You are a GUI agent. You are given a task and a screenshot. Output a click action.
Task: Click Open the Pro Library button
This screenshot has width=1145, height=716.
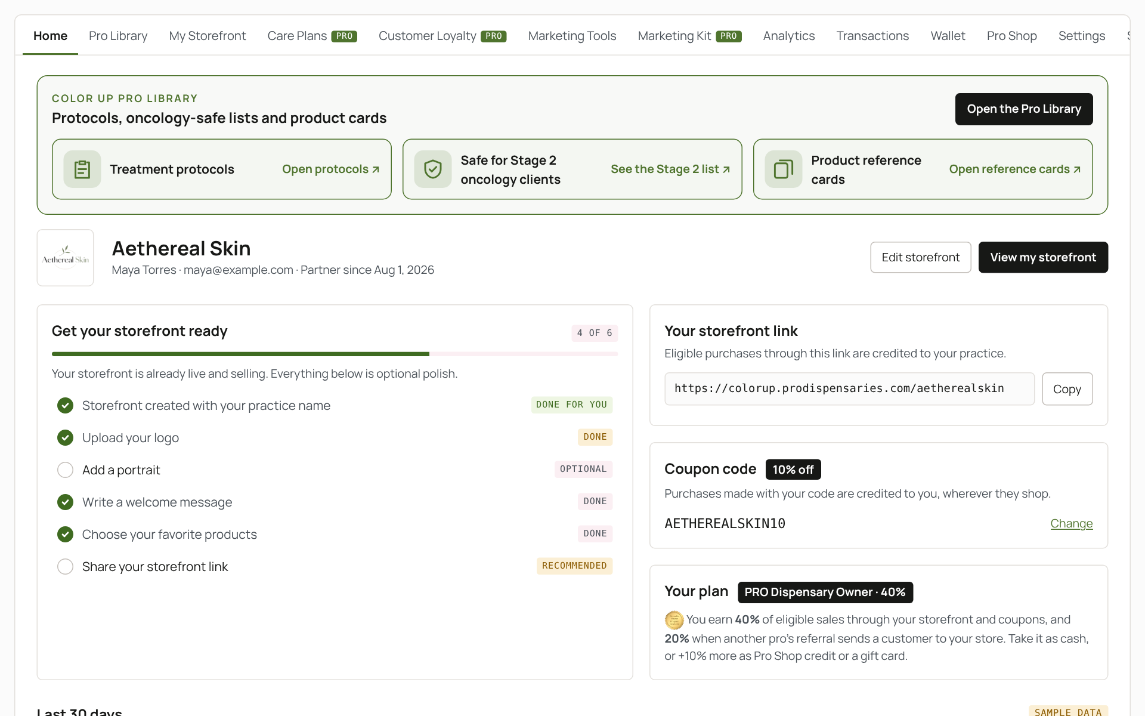click(x=1024, y=109)
